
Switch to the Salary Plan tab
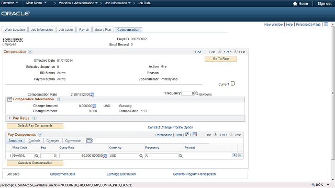pyautogui.click(x=103, y=30)
